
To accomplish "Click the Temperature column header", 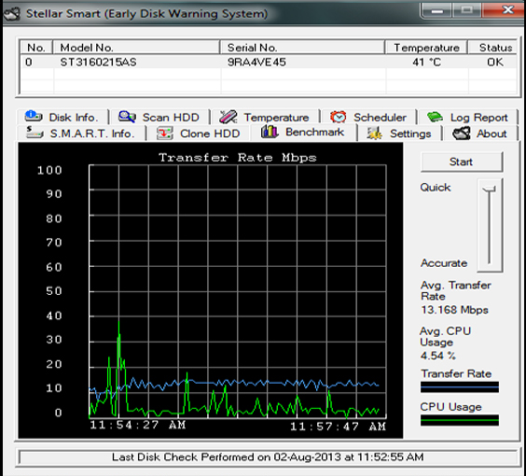I will (x=426, y=48).
